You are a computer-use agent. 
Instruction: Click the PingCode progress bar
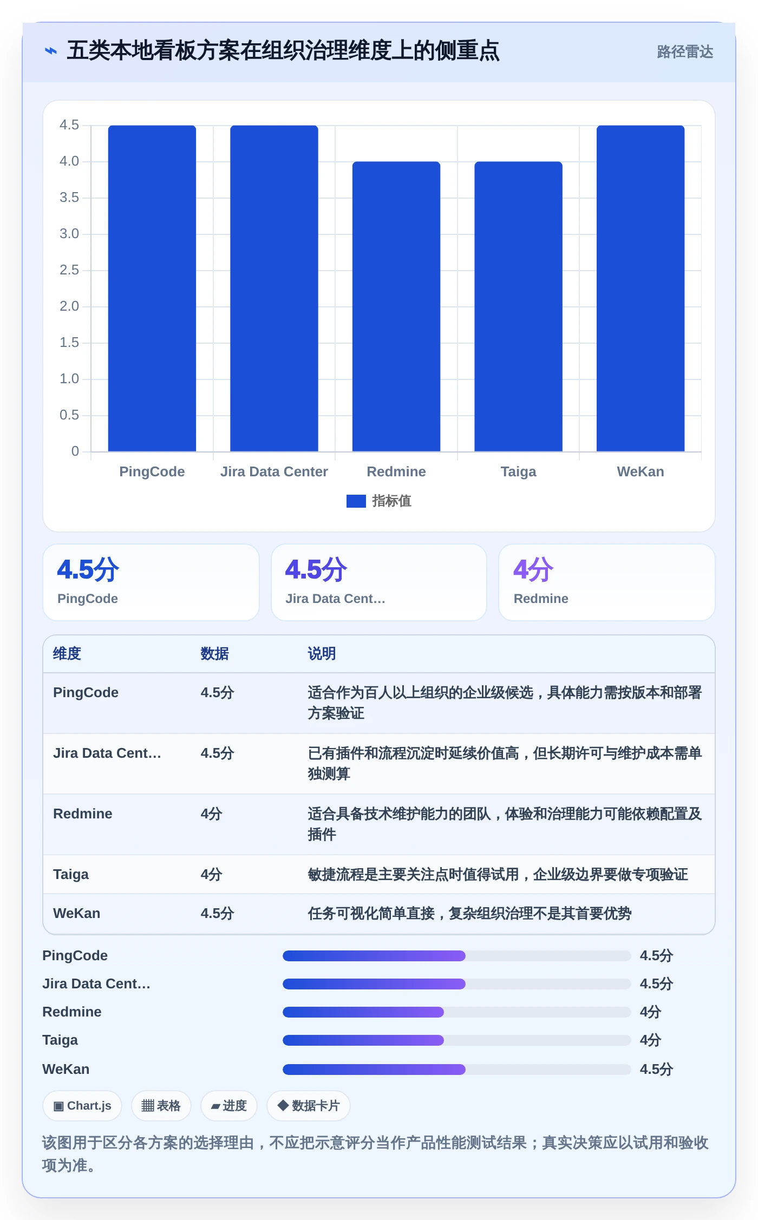pos(457,956)
